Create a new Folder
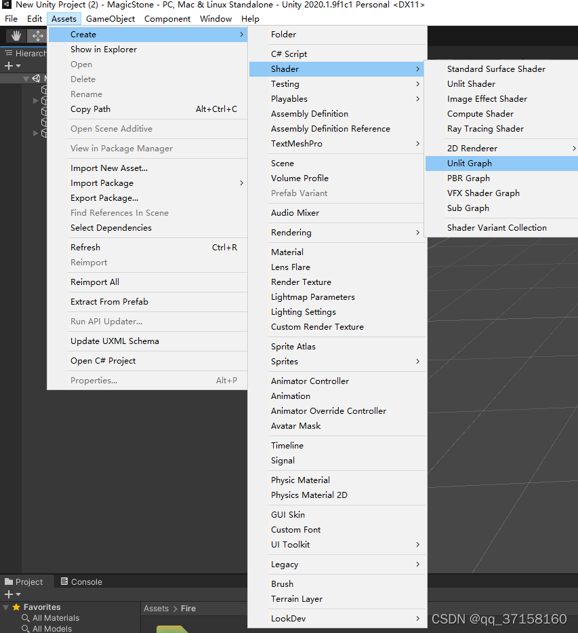The width and height of the screenshot is (578, 633). click(x=337, y=35)
